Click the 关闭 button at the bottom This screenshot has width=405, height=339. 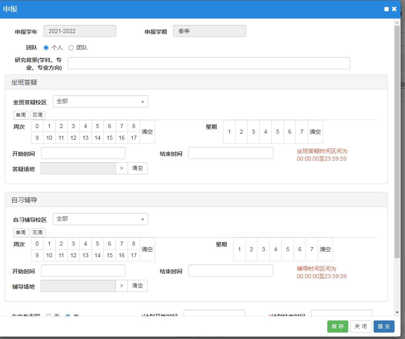tap(361, 327)
